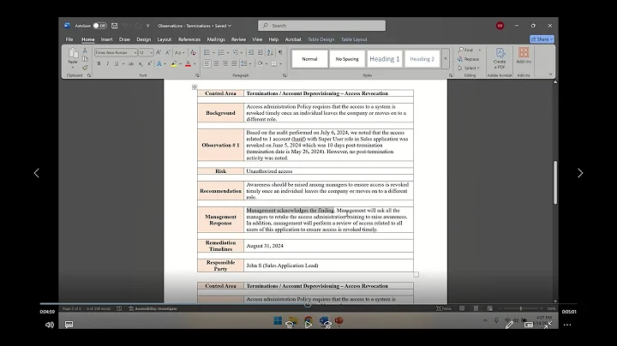Image resolution: width=617 pixels, height=346 pixels.
Task: Click the video player edit pencil icon
Action: pyautogui.click(x=509, y=325)
